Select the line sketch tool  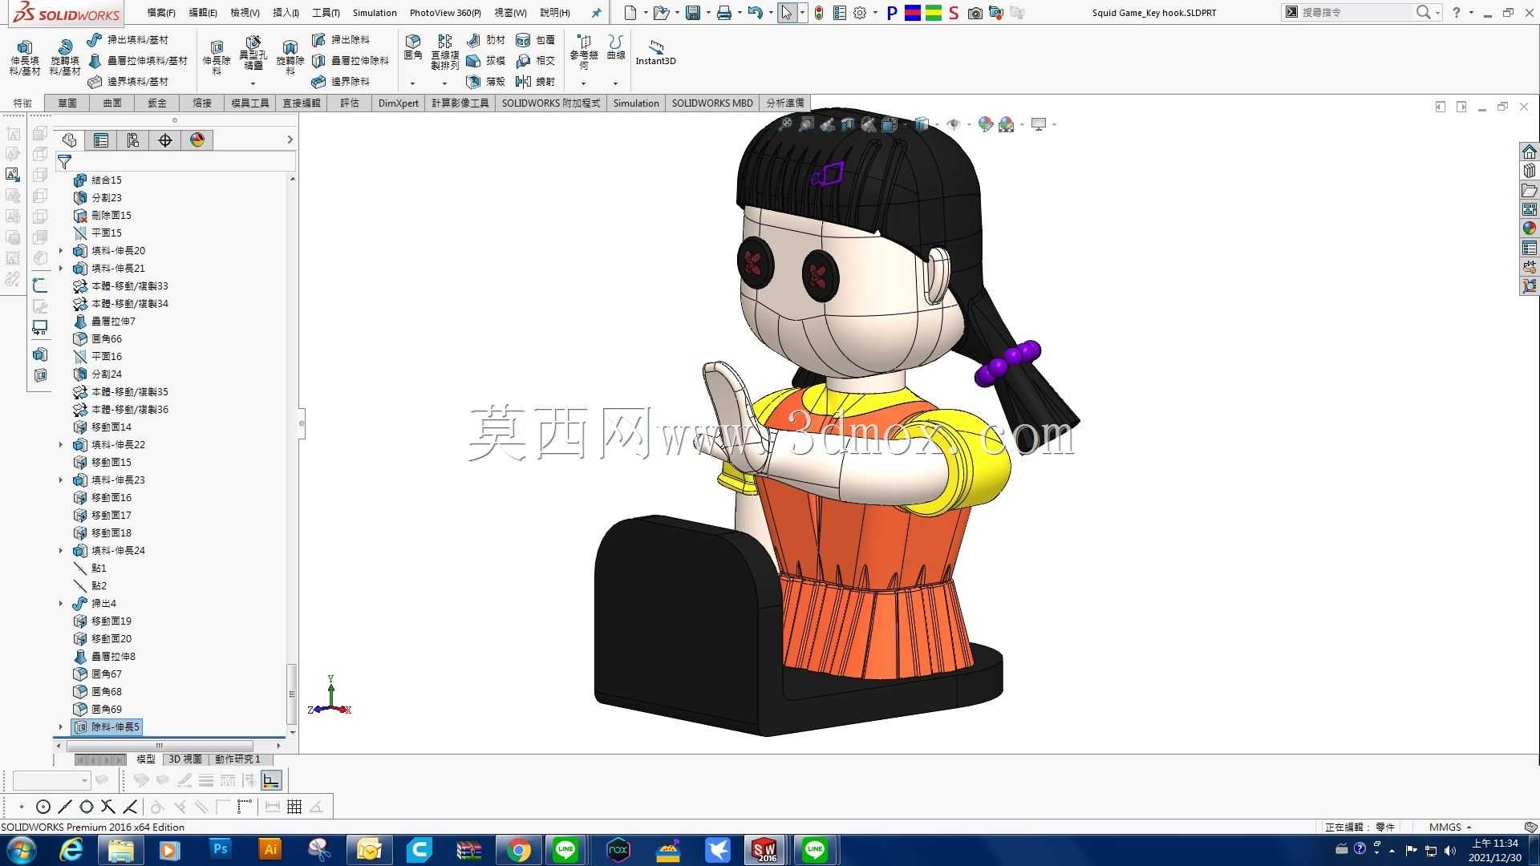point(65,807)
